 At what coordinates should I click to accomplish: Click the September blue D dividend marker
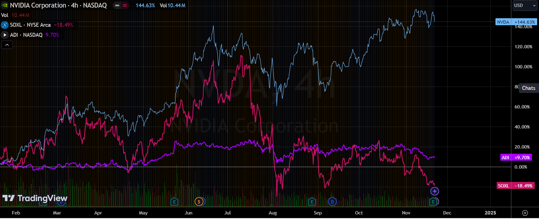click(x=332, y=201)
